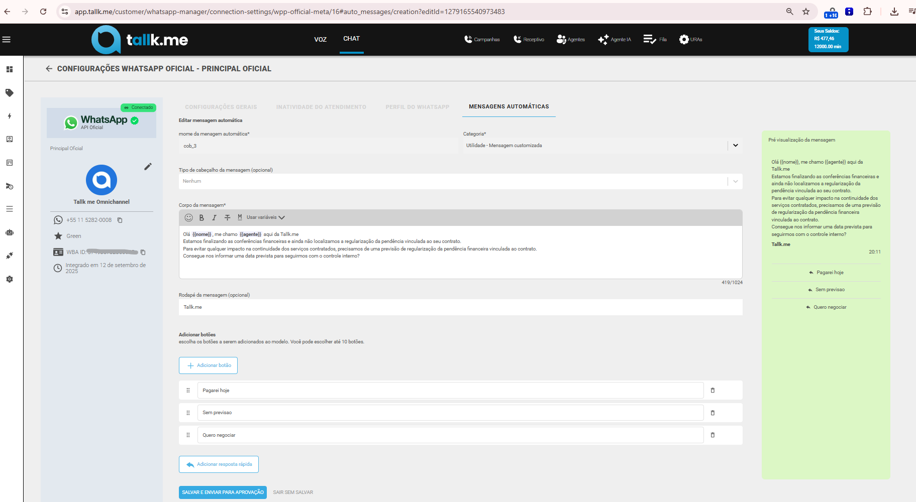
Task: Open the list lines sidebar icon
Action: (10, 209)
